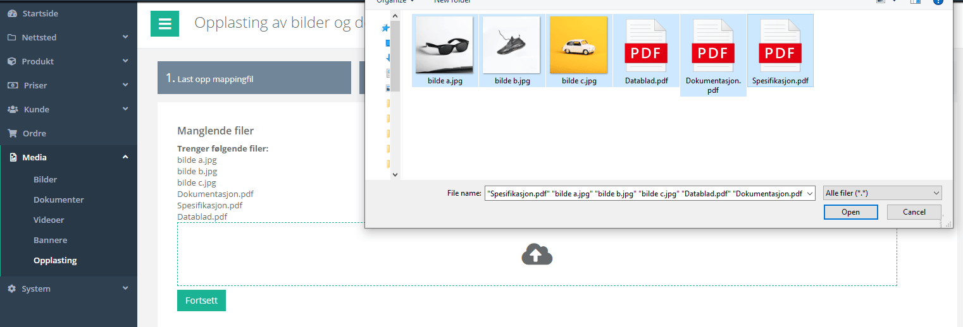Viewport: 963px width, 327px height.
Task: Collapse the Media menu chevron
Action: [125, 157]
